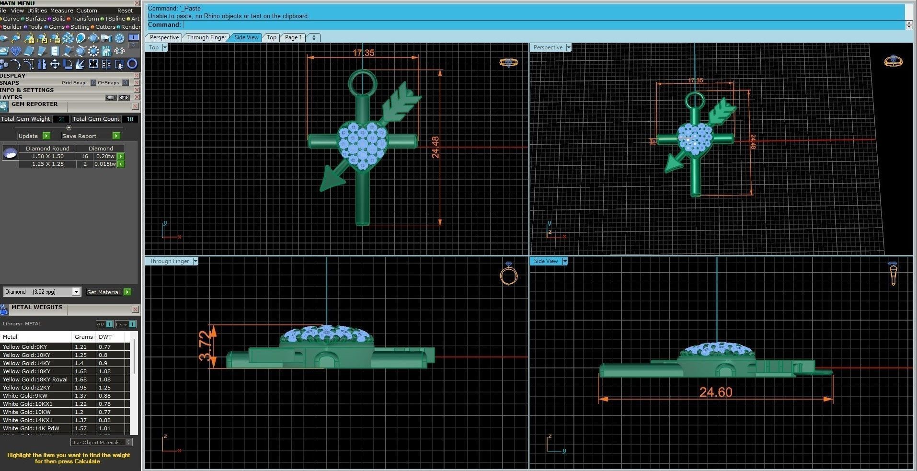Toggle O-Snaps option
917x471 pixels.
[x=125, y=82]
